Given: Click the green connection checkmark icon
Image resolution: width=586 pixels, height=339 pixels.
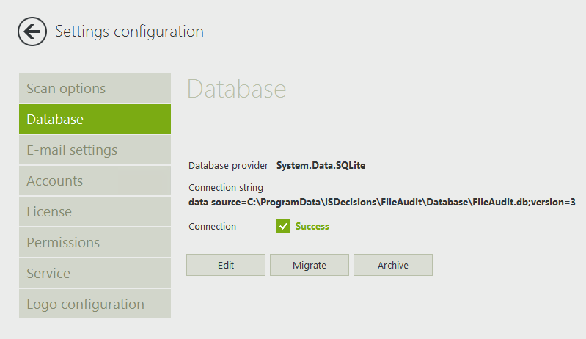Looking at the screenshot, I should 283,226.
